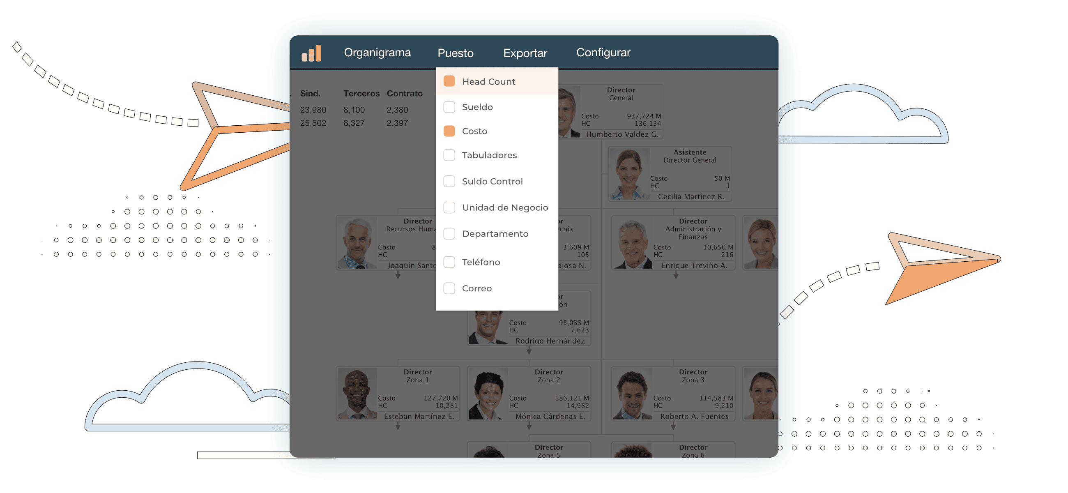
Task: Click the Director Zona 3 title
Action: pos(693,376)
